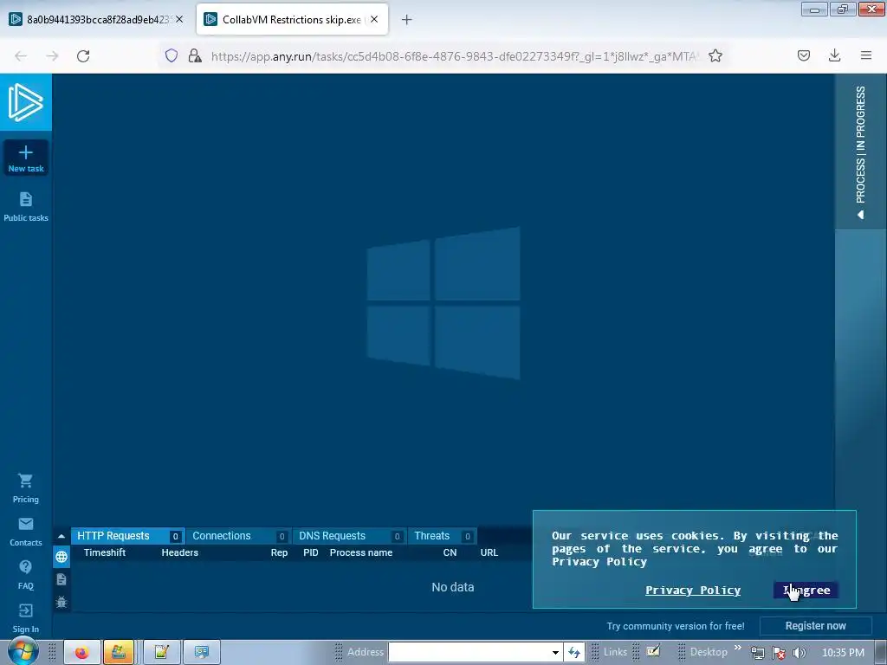The width and height of the screenshot is (887, 665).
Task: Close the CollabVM Restrictions skip.exe tab
Action: coord(374,19)
